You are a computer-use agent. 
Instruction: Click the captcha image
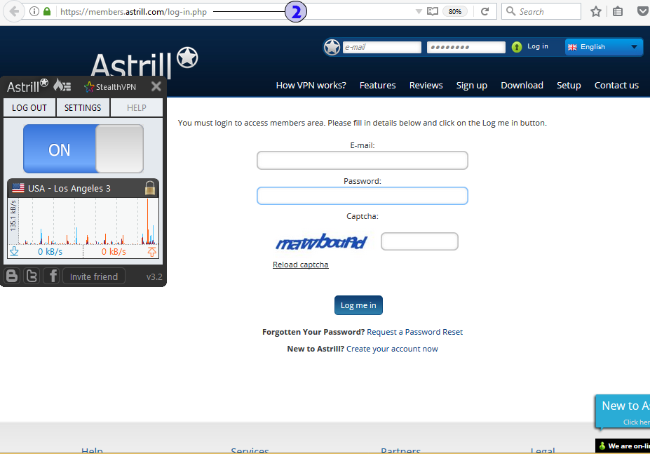click(x=322, y=242)
